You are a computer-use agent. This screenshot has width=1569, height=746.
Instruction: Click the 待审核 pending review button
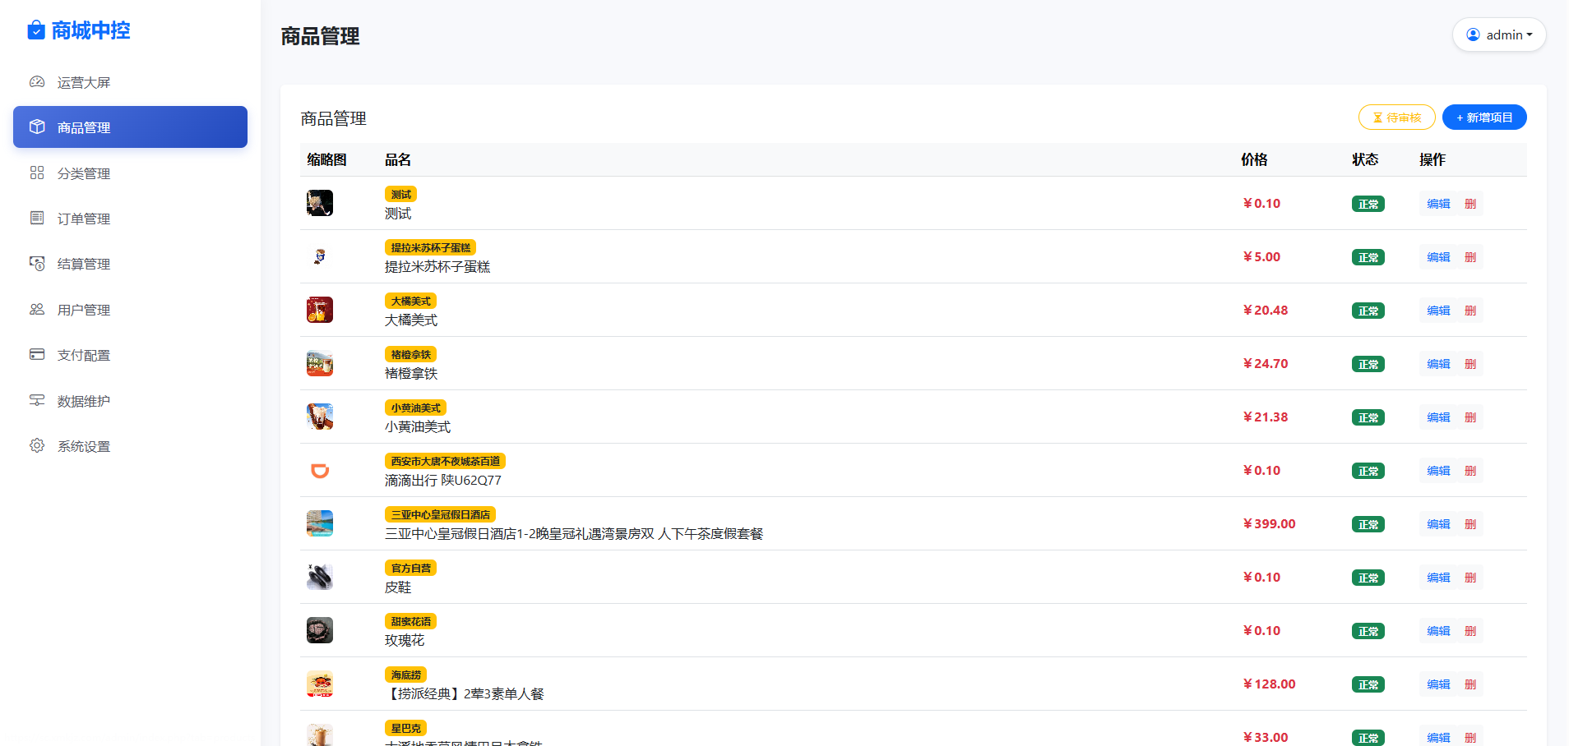pos(1396,117)
